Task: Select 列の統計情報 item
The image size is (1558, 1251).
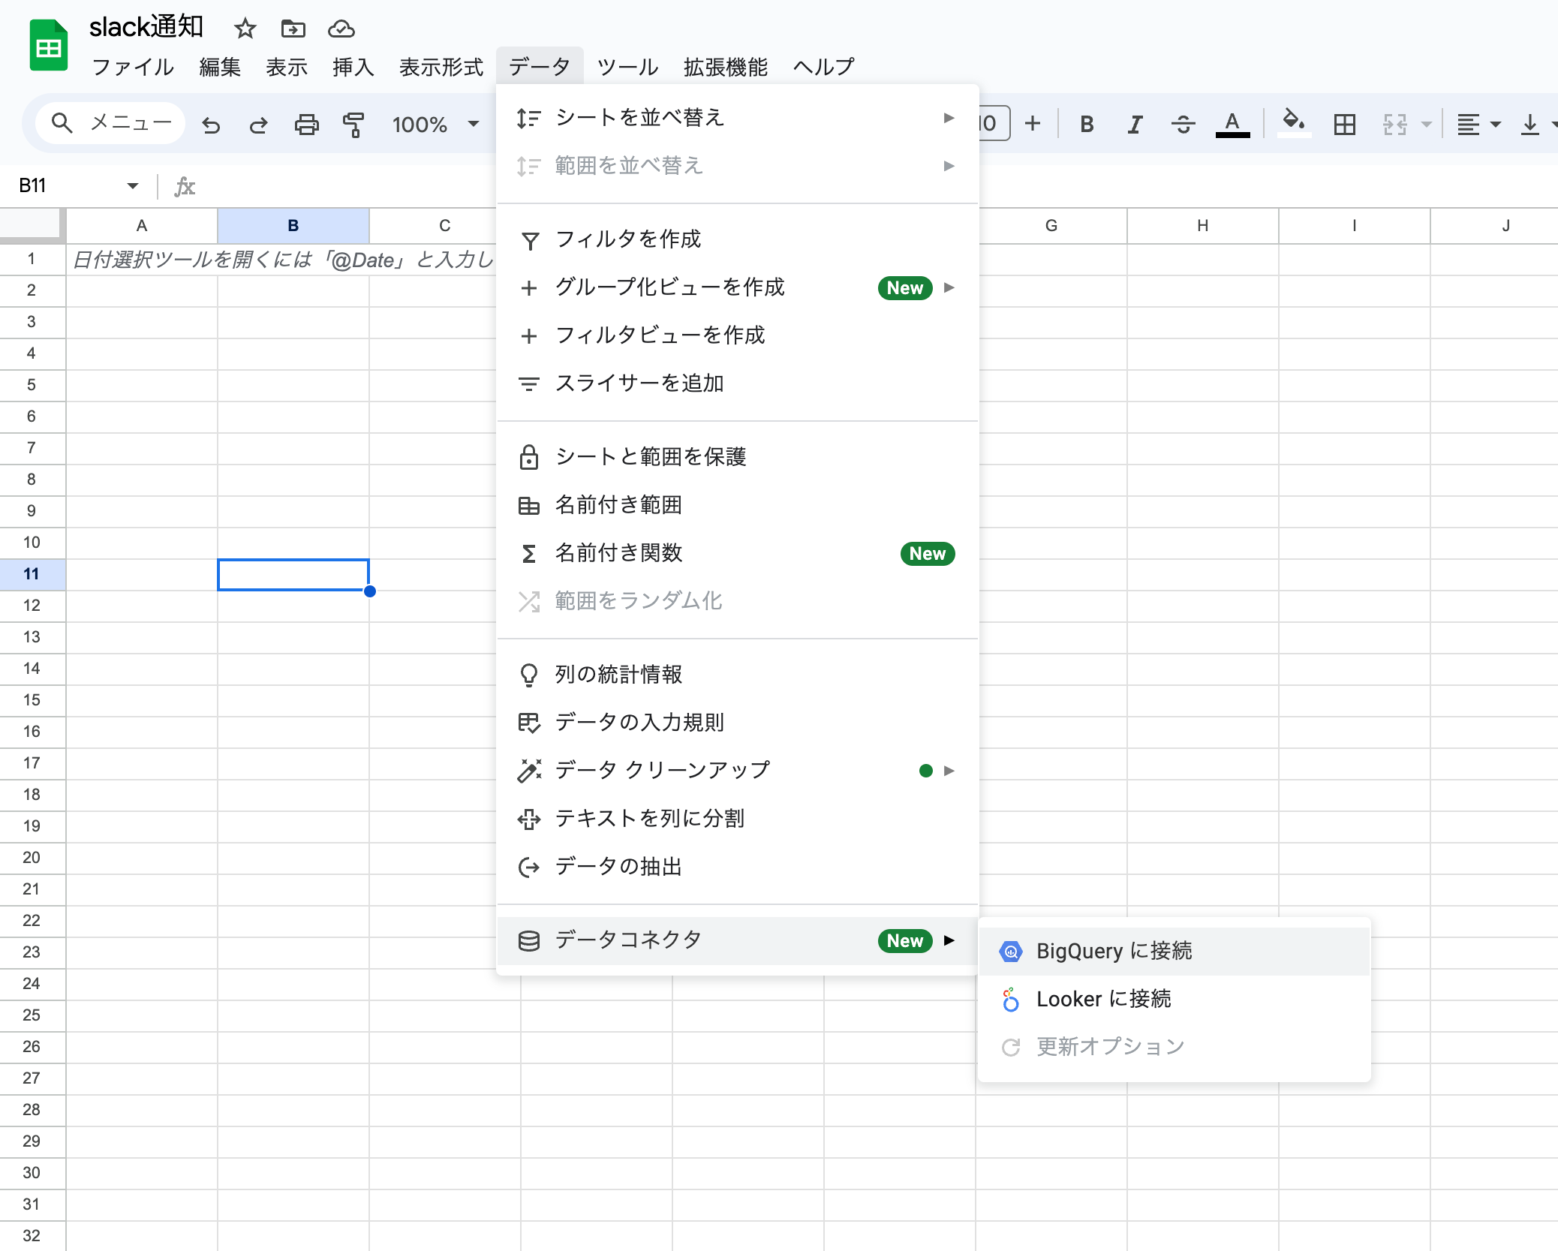Action: tap(737, 675)
